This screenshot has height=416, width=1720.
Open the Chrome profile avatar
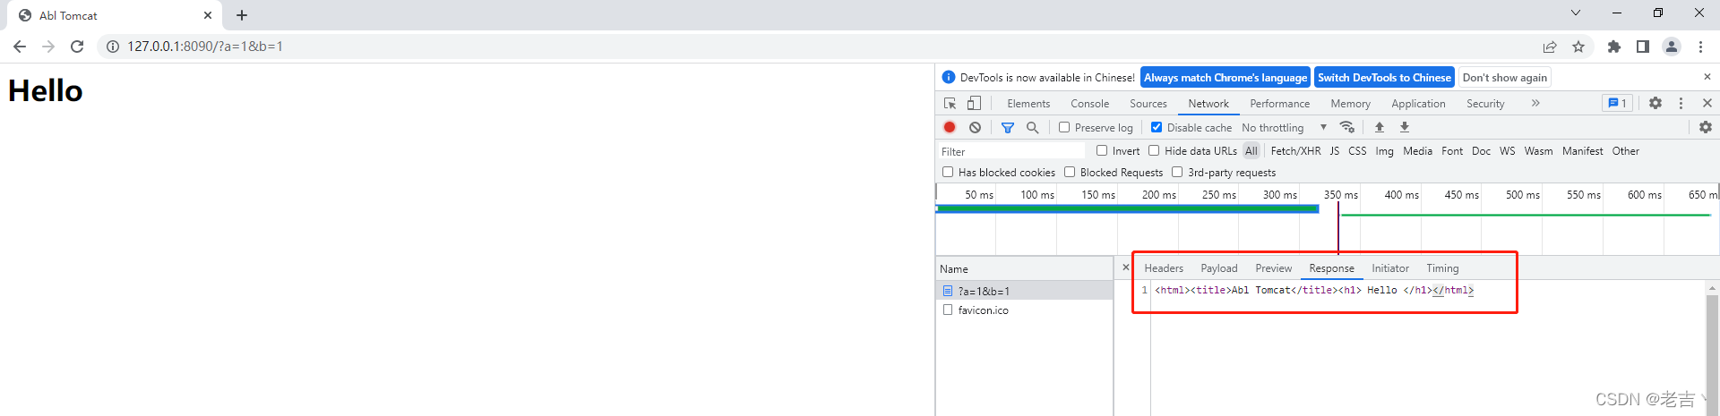tap(1672, 47)
